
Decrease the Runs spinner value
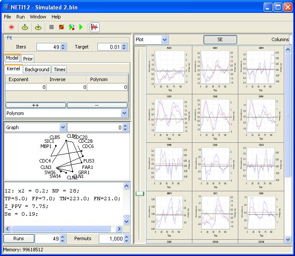click(63, 241)
